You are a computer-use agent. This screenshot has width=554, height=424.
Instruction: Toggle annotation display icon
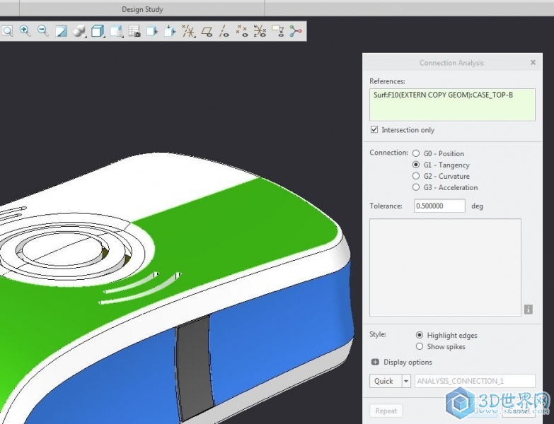tap(278, 31)
